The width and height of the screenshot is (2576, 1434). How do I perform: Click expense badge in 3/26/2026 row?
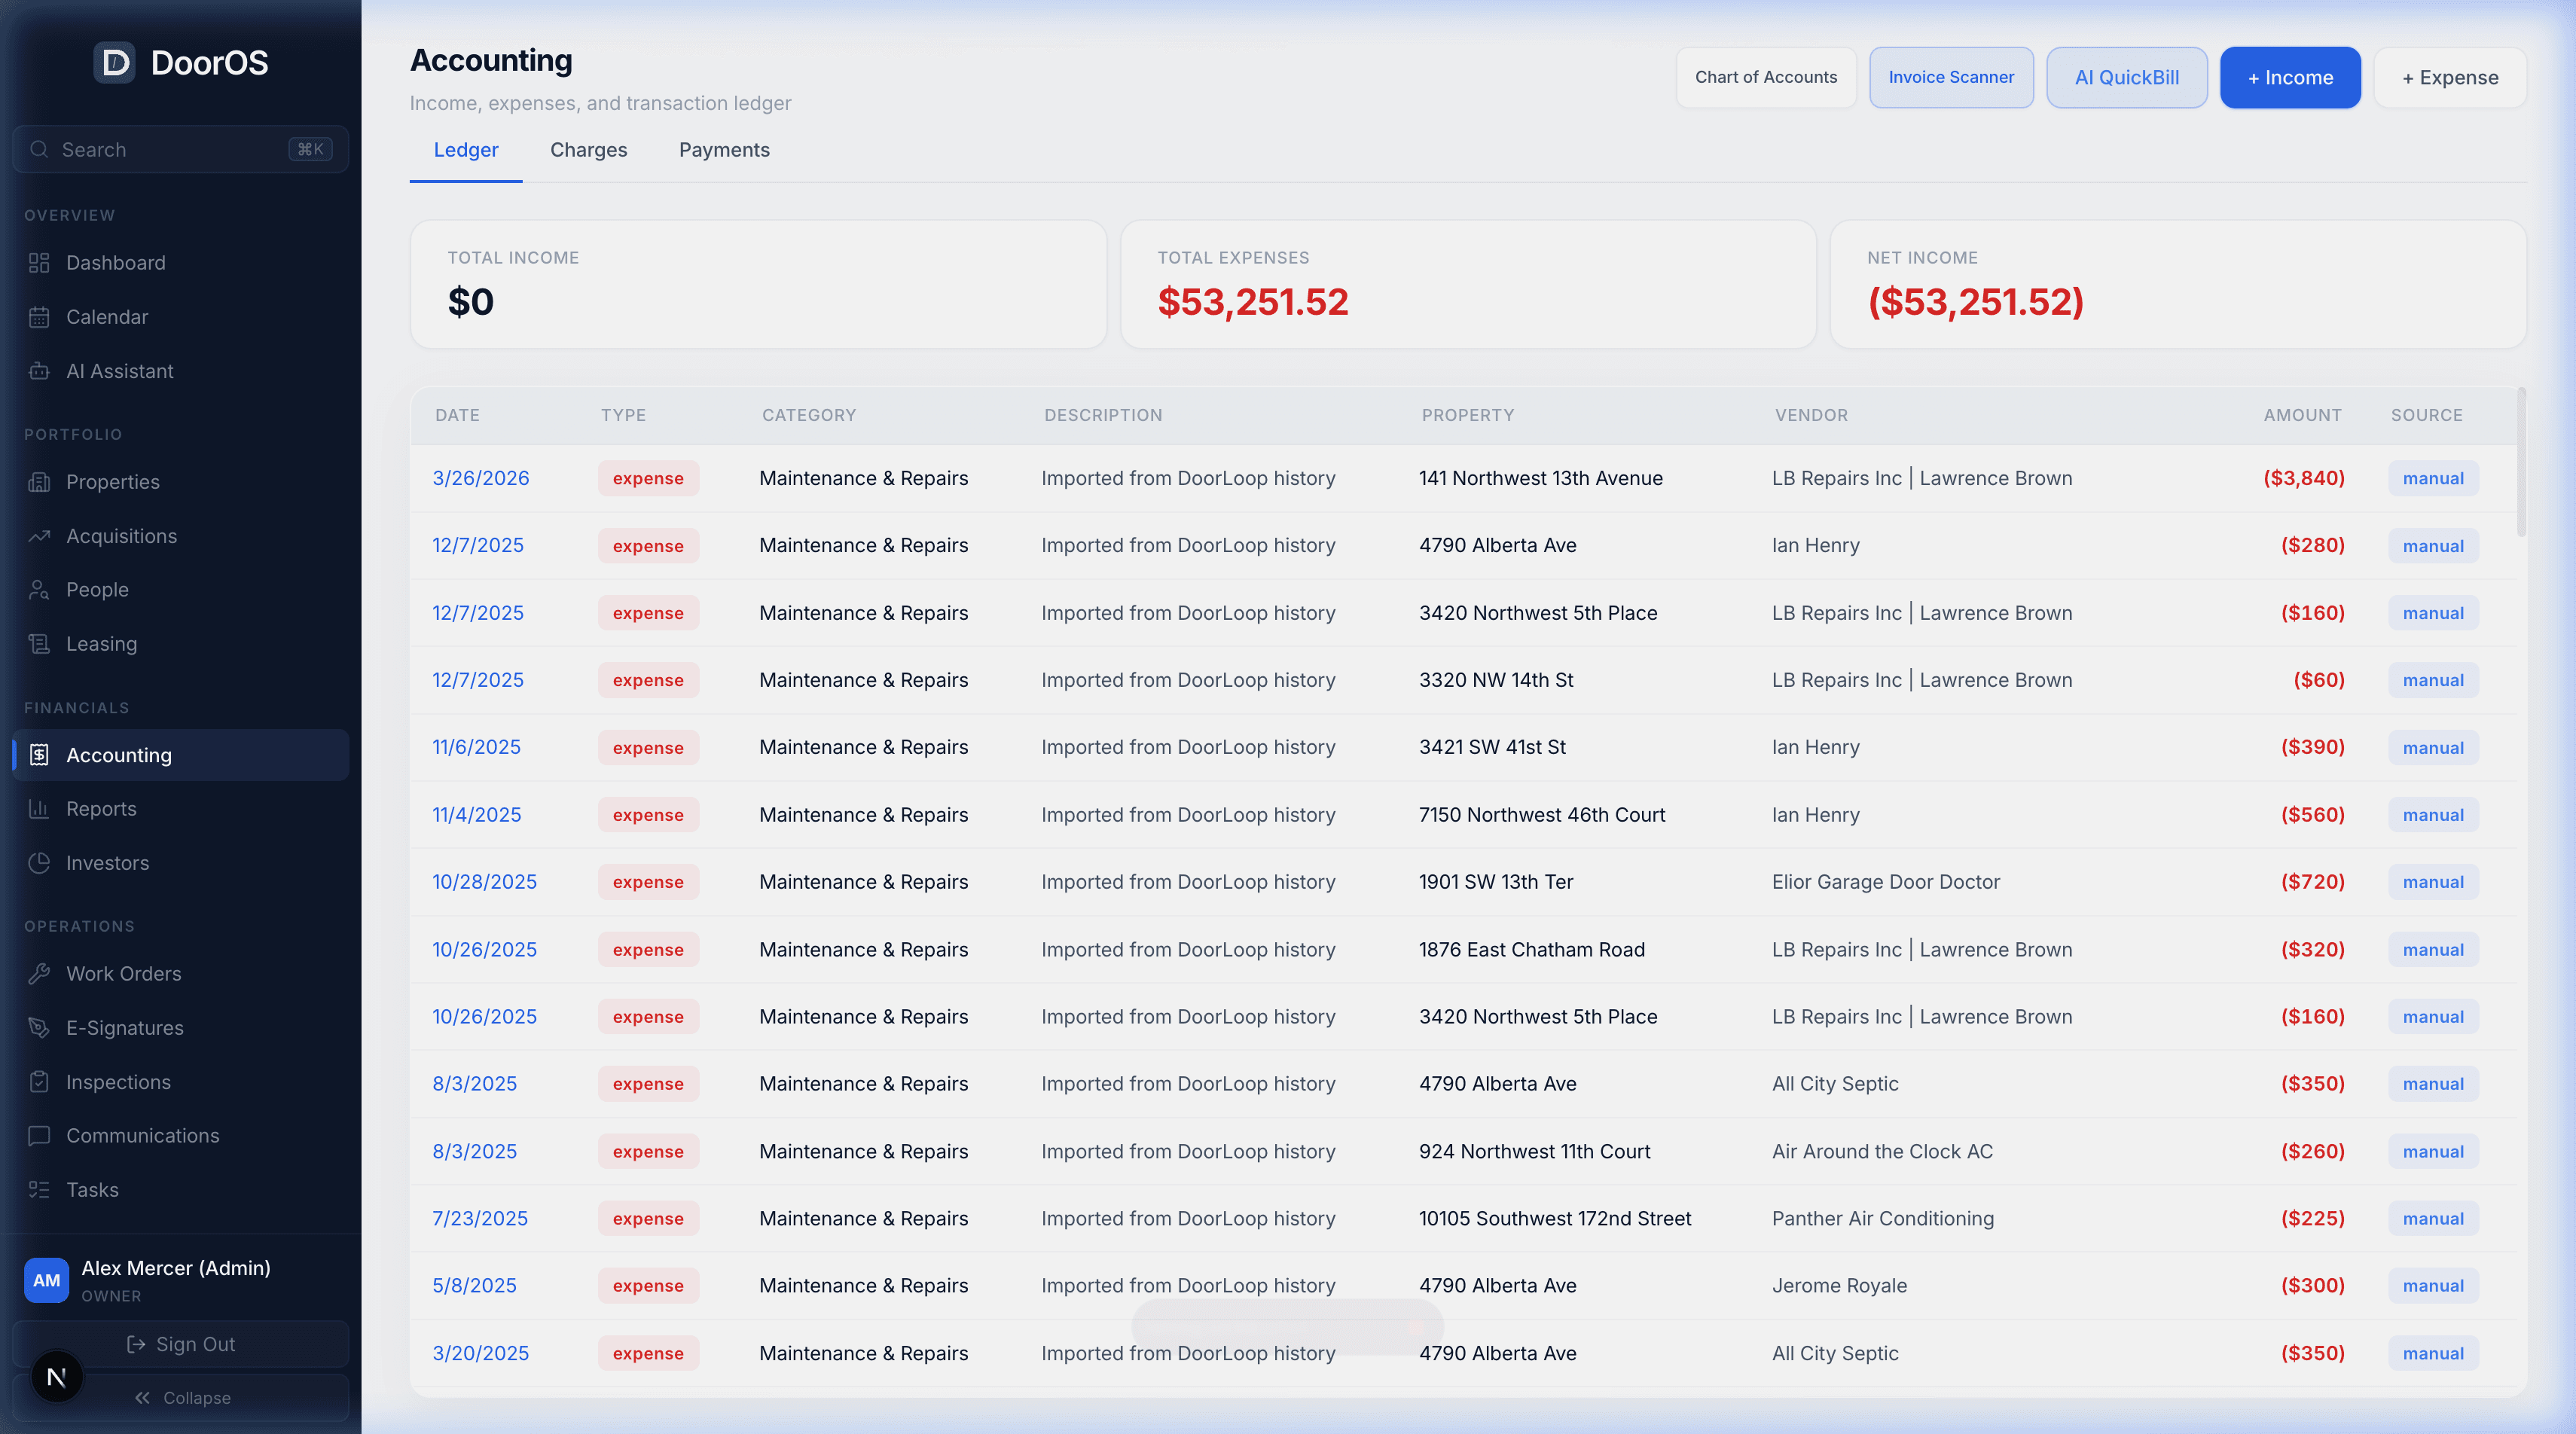coord(648,479)
